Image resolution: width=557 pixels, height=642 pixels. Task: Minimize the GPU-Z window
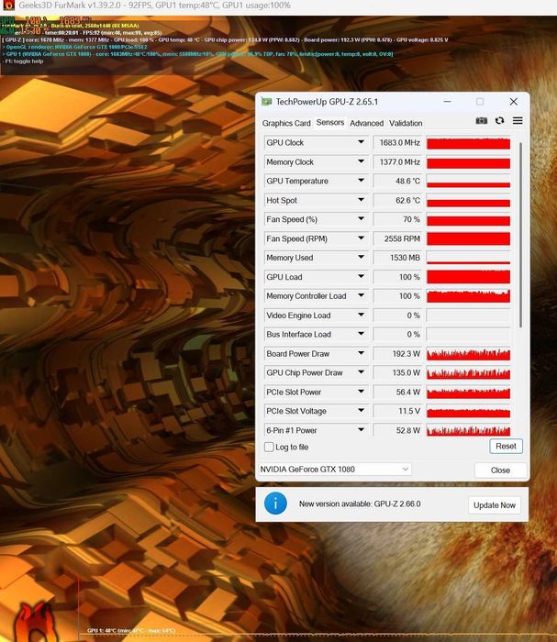(x=447, y=101)
